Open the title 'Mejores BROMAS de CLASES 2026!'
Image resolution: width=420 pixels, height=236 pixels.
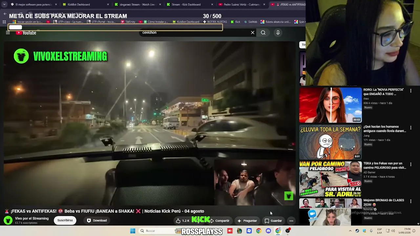384,202
